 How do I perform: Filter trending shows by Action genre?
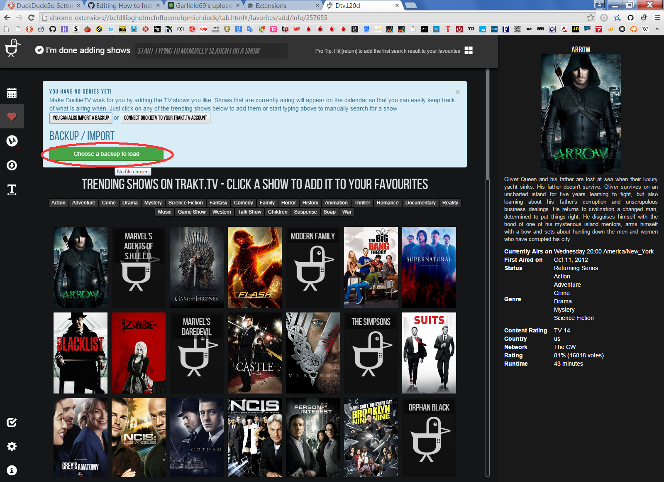[58, 203]
